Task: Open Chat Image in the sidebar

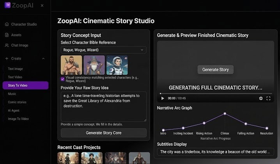Action: coord(19,45)
